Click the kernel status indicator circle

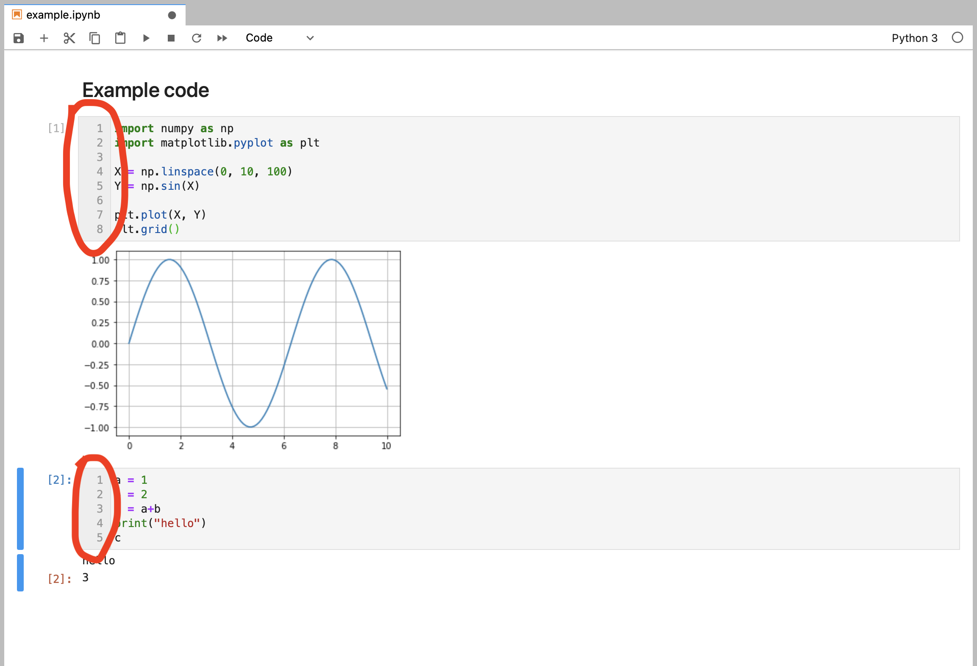click(958, 38)
